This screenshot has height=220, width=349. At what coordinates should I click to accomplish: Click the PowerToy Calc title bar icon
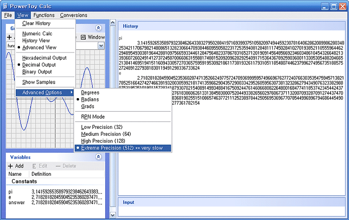pos(5,6)
